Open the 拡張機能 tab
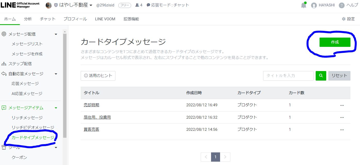Image resolution: width=360 pixels, height=165 pixels. tap(131, 19)
